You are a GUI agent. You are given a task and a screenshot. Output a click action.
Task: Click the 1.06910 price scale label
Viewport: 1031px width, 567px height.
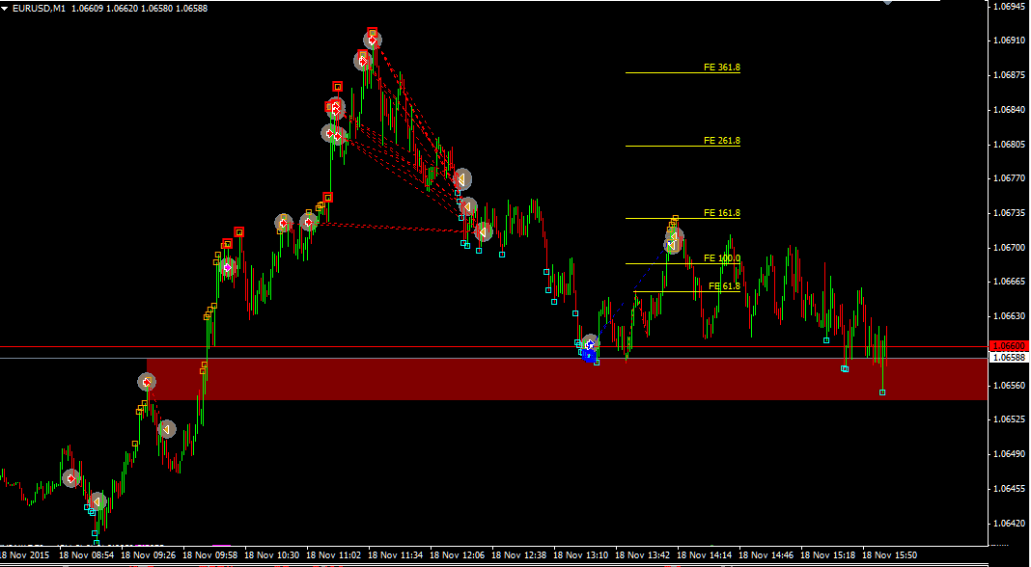click(1010, 40)
